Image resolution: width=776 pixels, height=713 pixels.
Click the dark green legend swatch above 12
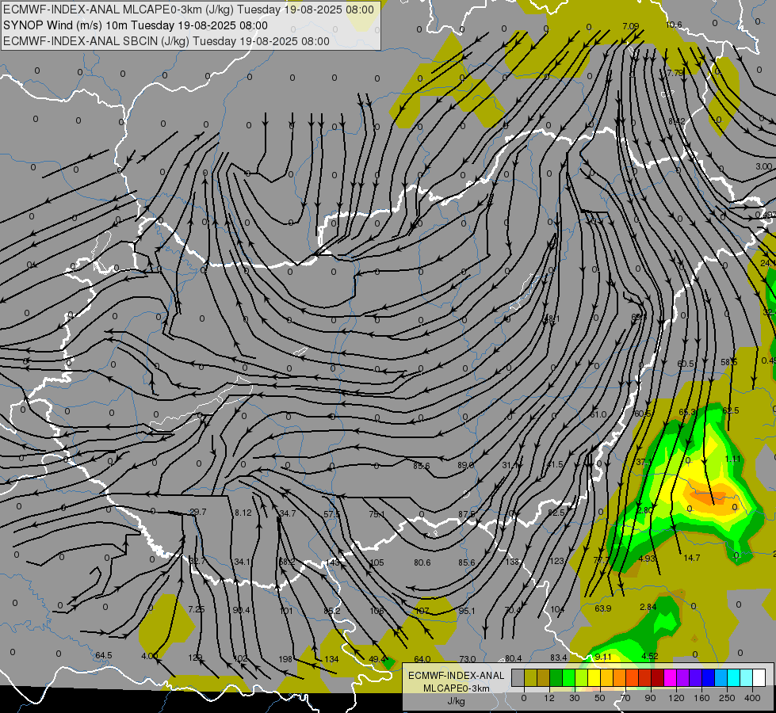pyautogui.click(x=556, y=677)
